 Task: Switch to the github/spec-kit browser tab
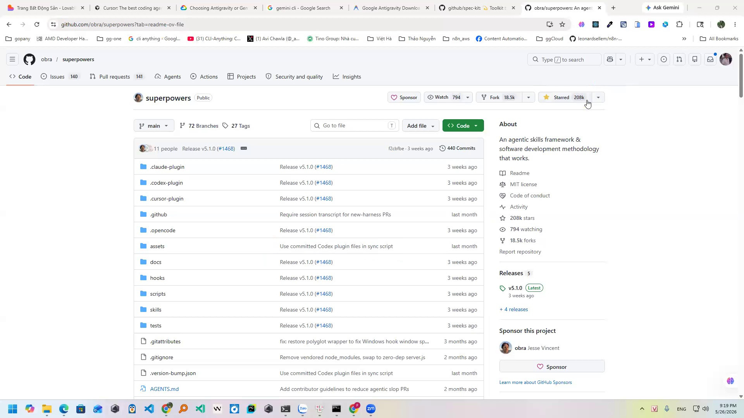pos(477,8)
